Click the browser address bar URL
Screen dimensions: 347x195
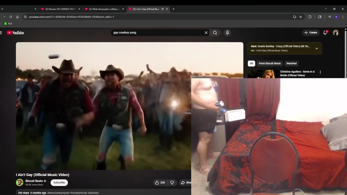(x=71, y=17)
